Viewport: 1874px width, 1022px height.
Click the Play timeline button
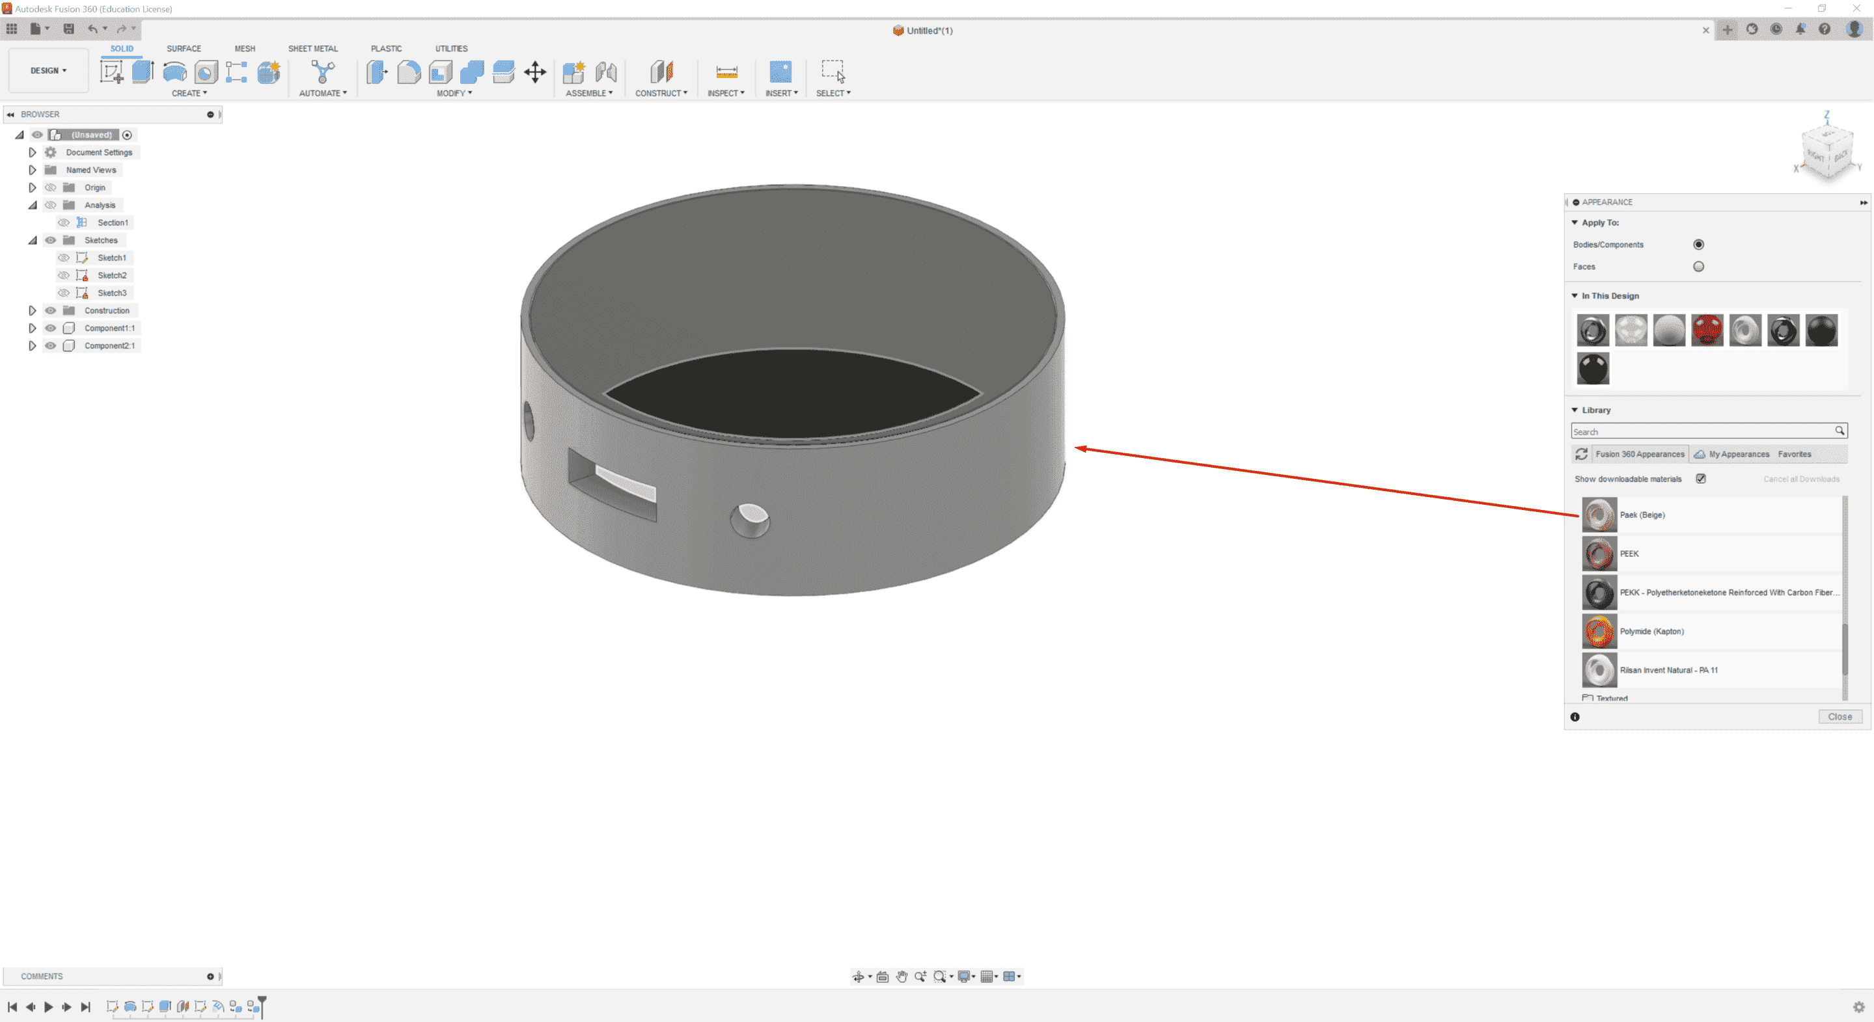(49, 1007)
